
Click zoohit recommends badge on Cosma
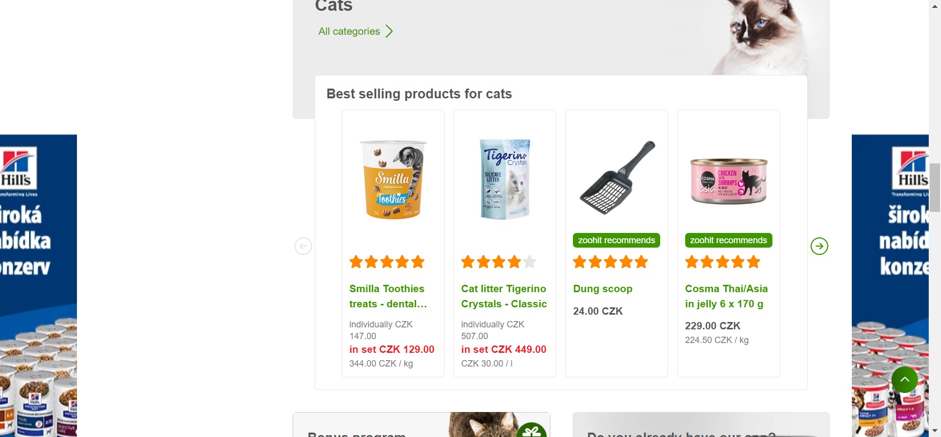click(x=728, y=240)
